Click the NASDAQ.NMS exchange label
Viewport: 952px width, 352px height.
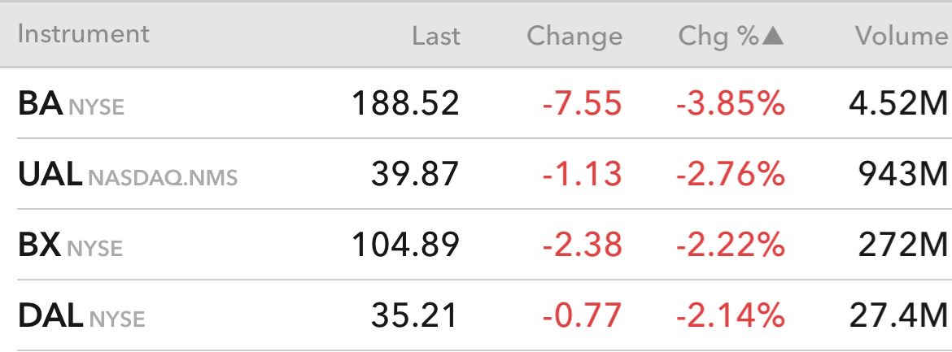point(163,177)
